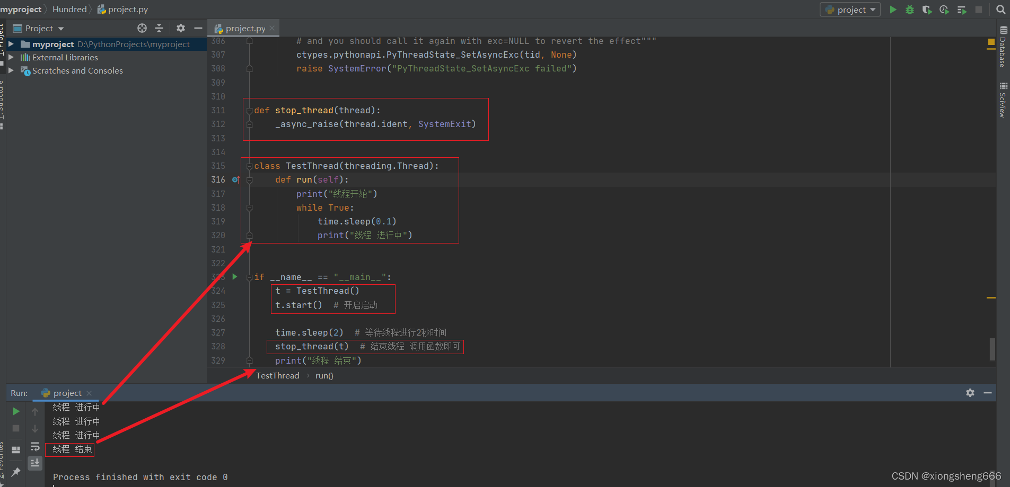
Task: Open the project run configuration dropdown
Action: pos(850,10)
